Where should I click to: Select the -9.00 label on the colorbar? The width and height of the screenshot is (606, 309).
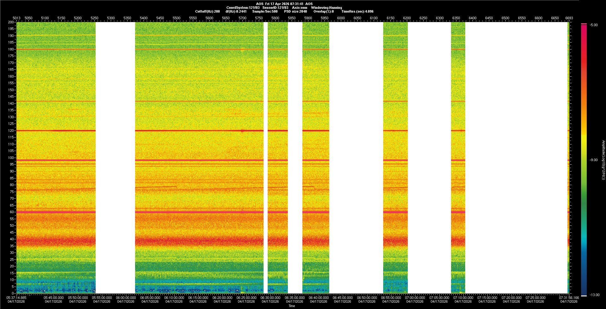593,160
